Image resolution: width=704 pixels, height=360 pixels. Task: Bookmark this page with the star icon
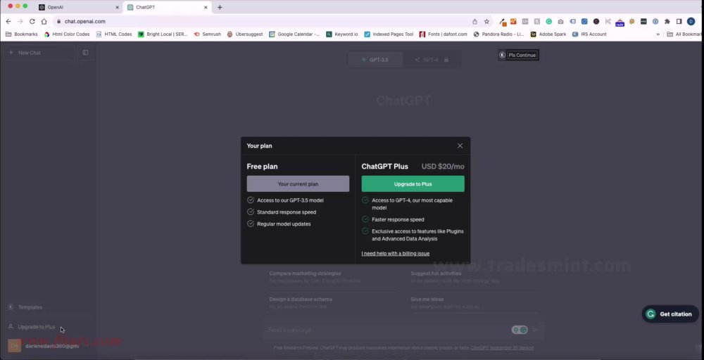click(x=486, y=22)
